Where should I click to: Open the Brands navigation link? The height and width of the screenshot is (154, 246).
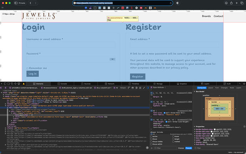coord(206,16)
